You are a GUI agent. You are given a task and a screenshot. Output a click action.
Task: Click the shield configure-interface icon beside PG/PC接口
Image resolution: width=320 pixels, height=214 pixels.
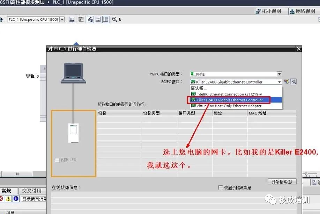point(287,81)
